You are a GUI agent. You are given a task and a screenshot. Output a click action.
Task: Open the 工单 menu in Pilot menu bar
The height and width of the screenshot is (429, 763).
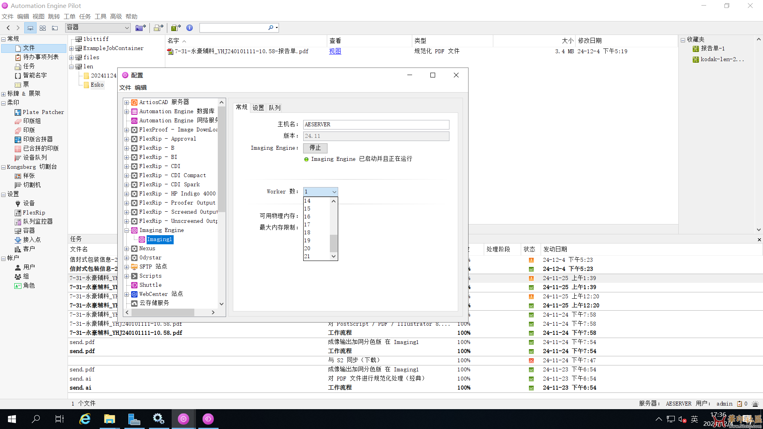pos(70,16)
